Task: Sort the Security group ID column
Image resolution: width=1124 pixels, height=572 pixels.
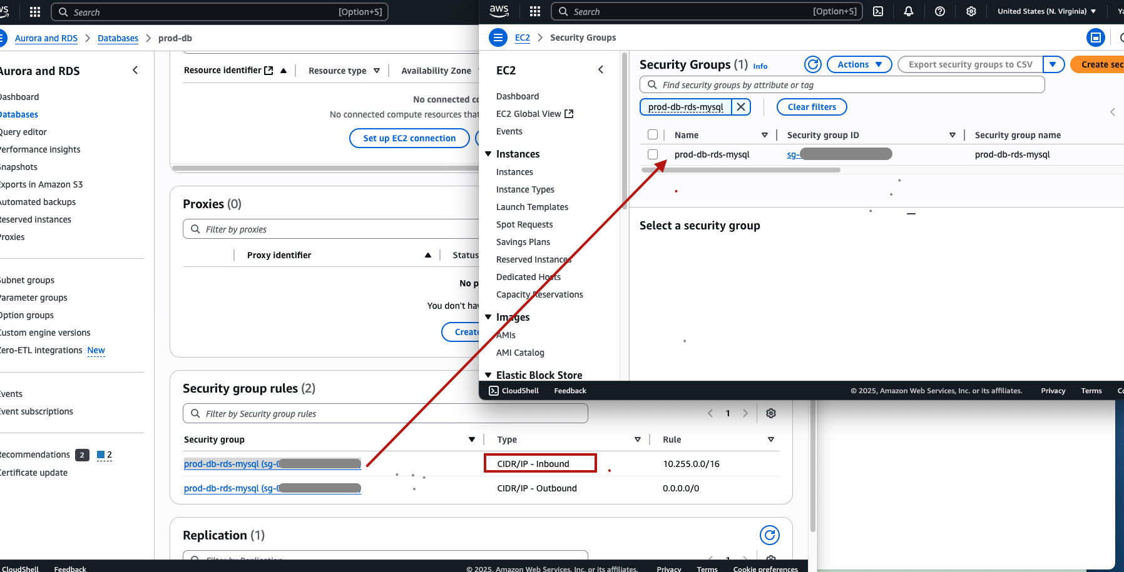Action: point(953,135)
